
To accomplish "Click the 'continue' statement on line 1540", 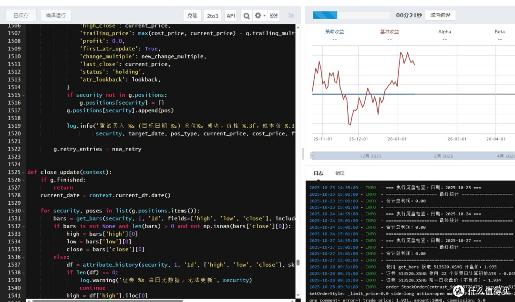I will click(x=93, y=288).
